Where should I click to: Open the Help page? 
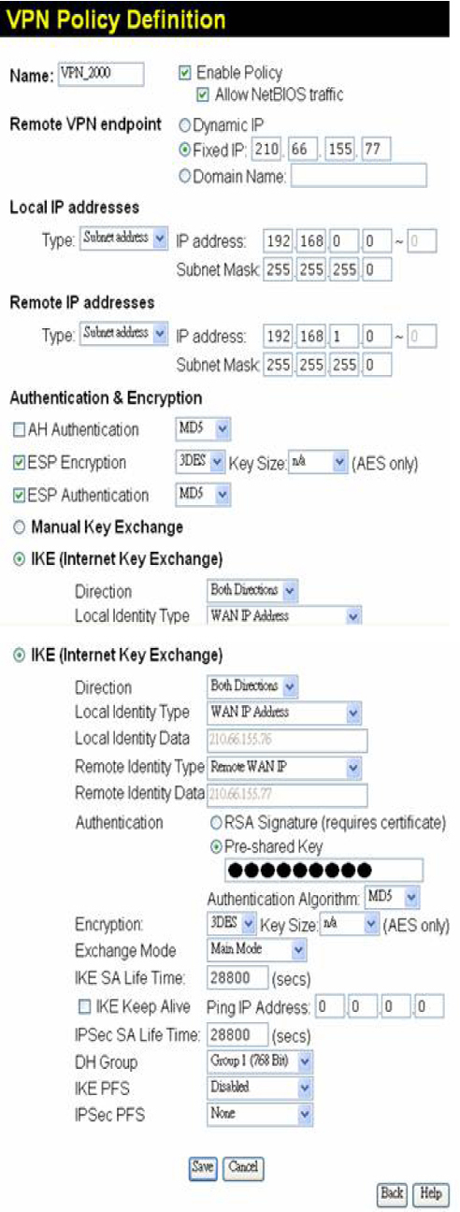point(431,1194)
